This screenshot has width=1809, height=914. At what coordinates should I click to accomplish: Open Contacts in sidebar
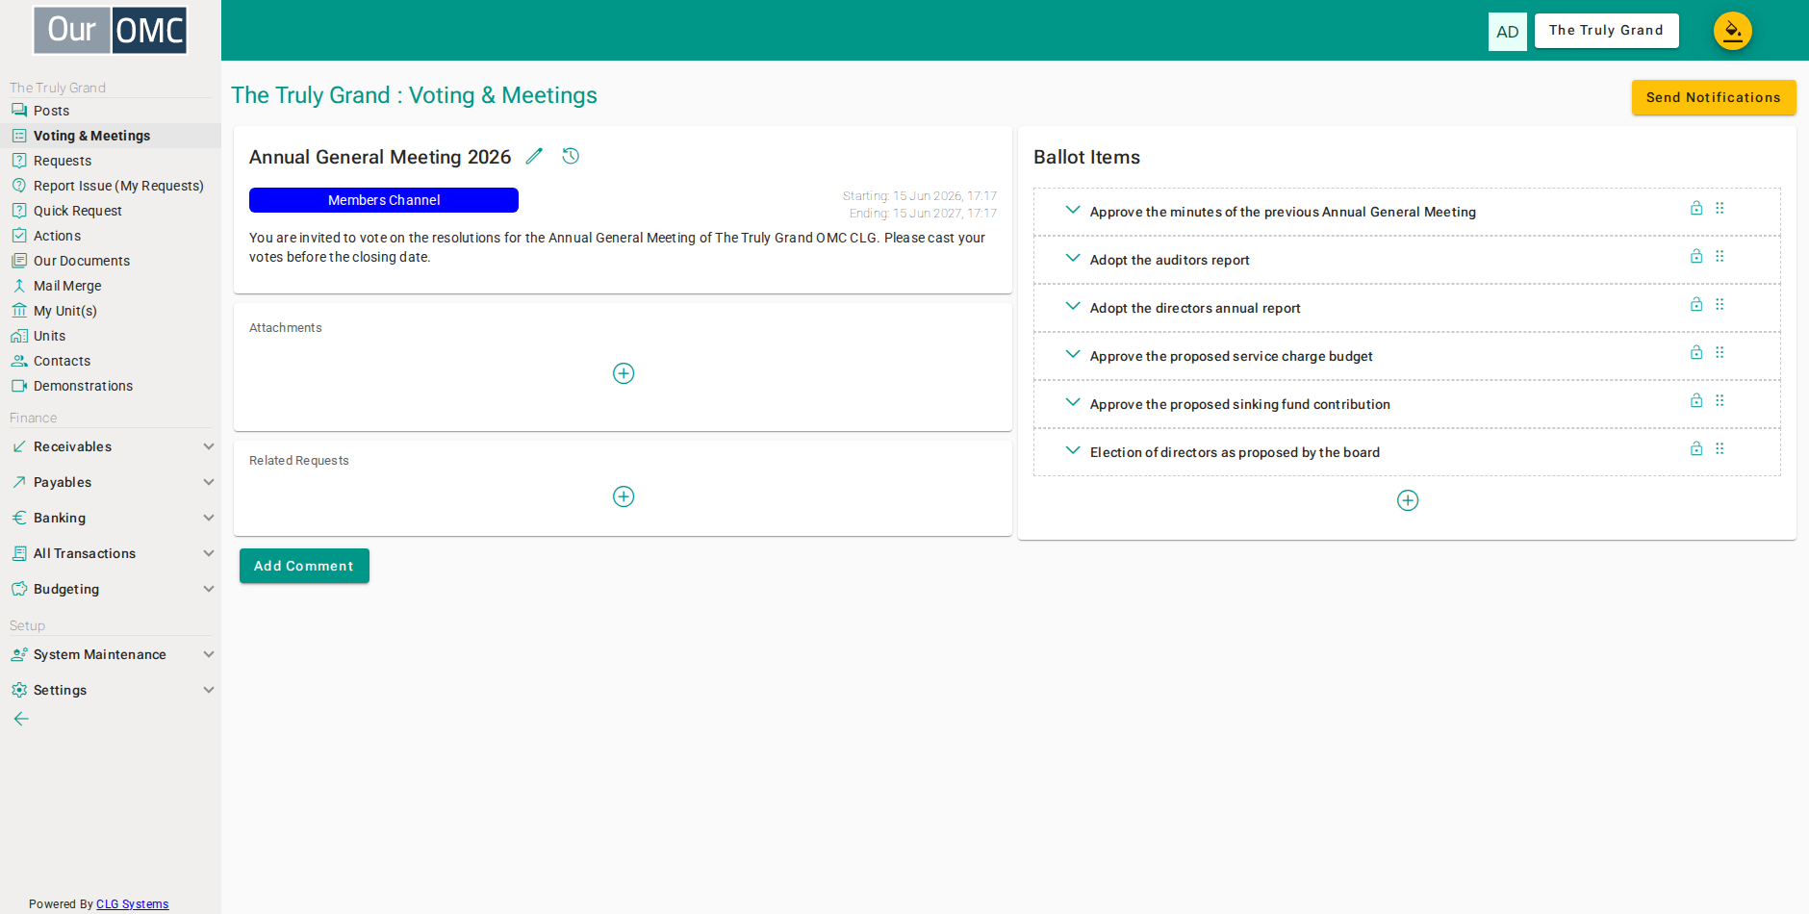pyautogui.click(x=111, y=361)
